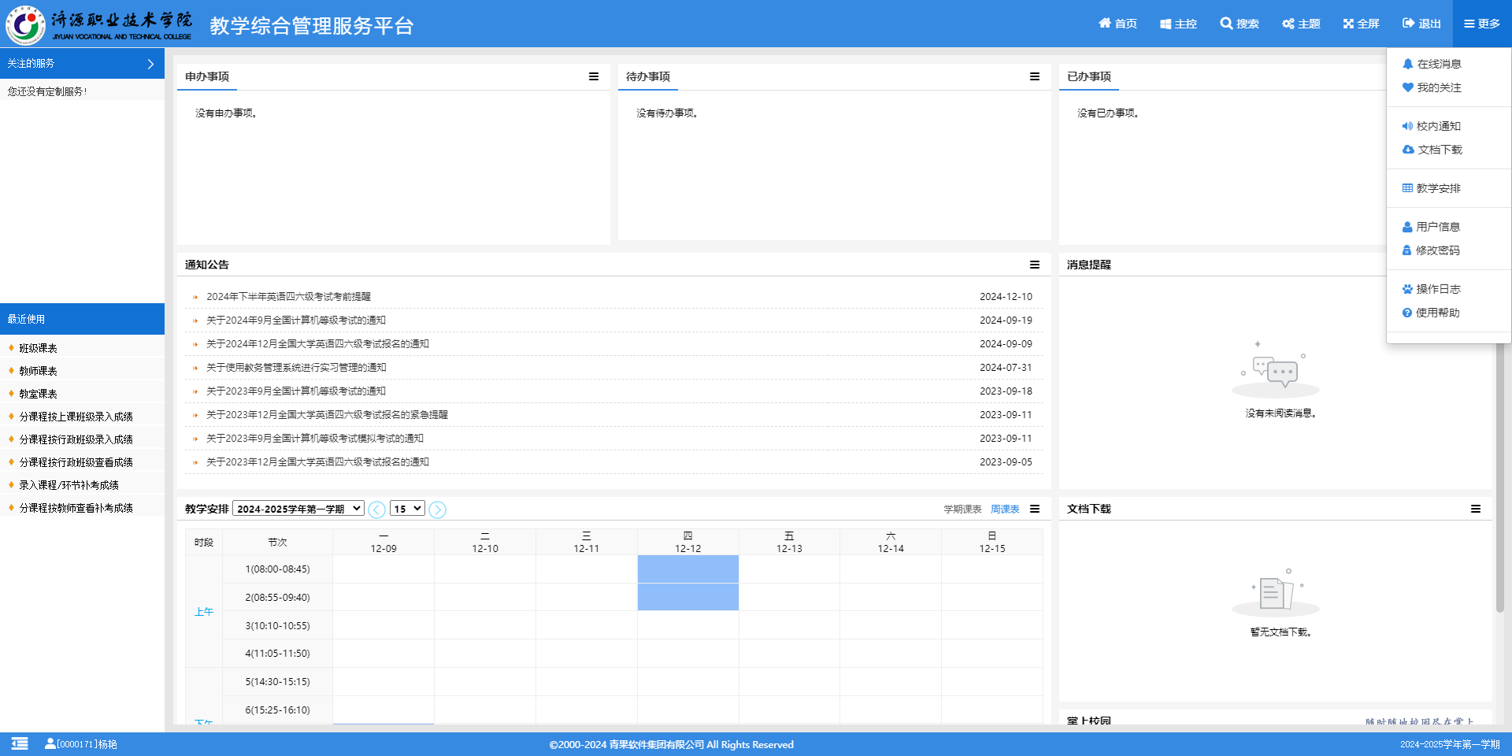
Task: Click the highlighted Thursday first period cell
Action: pyautogui.click(x=687, y=569)
